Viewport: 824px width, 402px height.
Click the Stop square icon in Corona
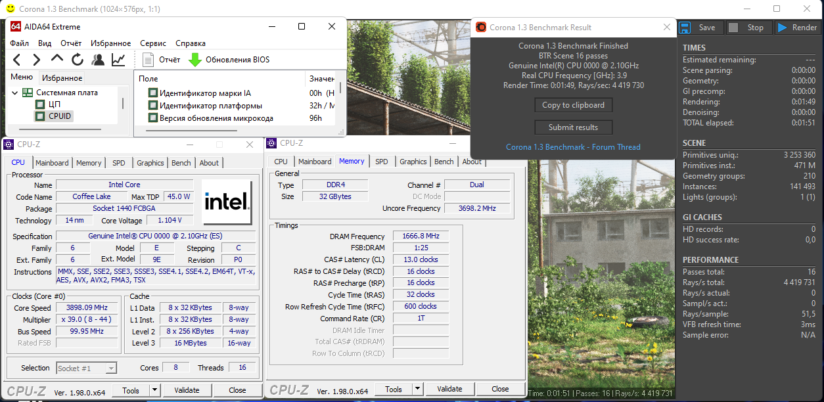(734, 28)
